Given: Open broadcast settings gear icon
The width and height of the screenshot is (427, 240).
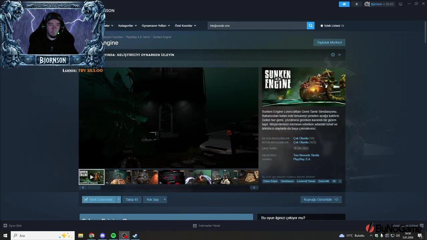Looking at the screenshot, I should click(x=333, y=55).
